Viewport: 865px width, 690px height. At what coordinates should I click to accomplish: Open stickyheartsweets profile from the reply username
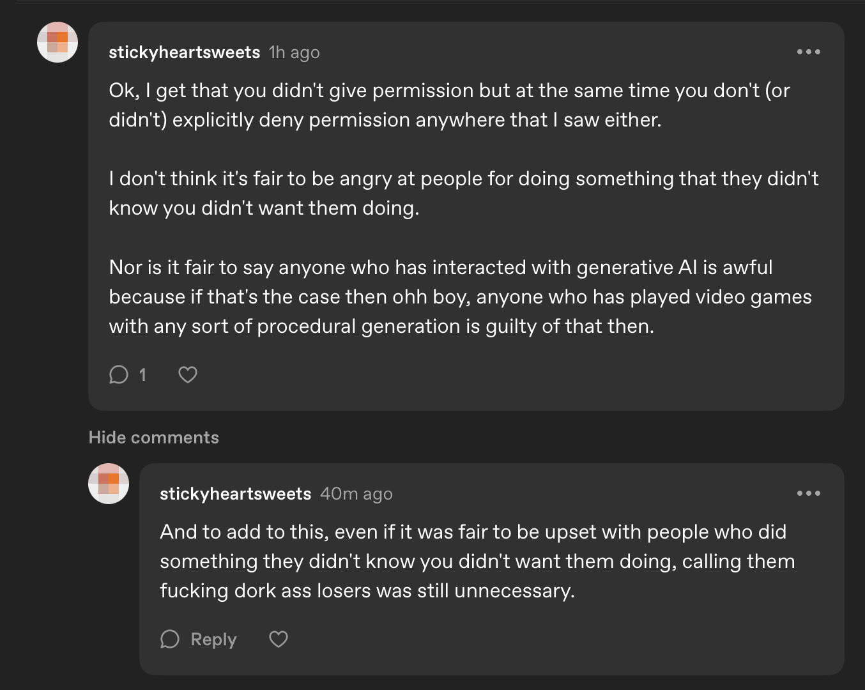[235, 494]
